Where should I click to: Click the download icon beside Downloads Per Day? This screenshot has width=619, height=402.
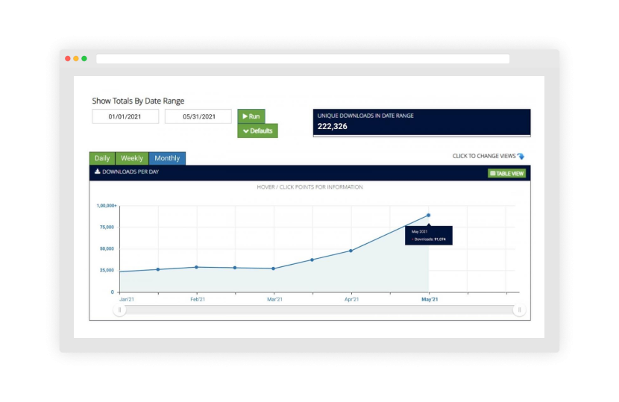[97, 172]
